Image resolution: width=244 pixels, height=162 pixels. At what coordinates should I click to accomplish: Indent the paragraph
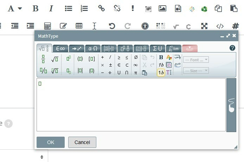coord(30,26)
